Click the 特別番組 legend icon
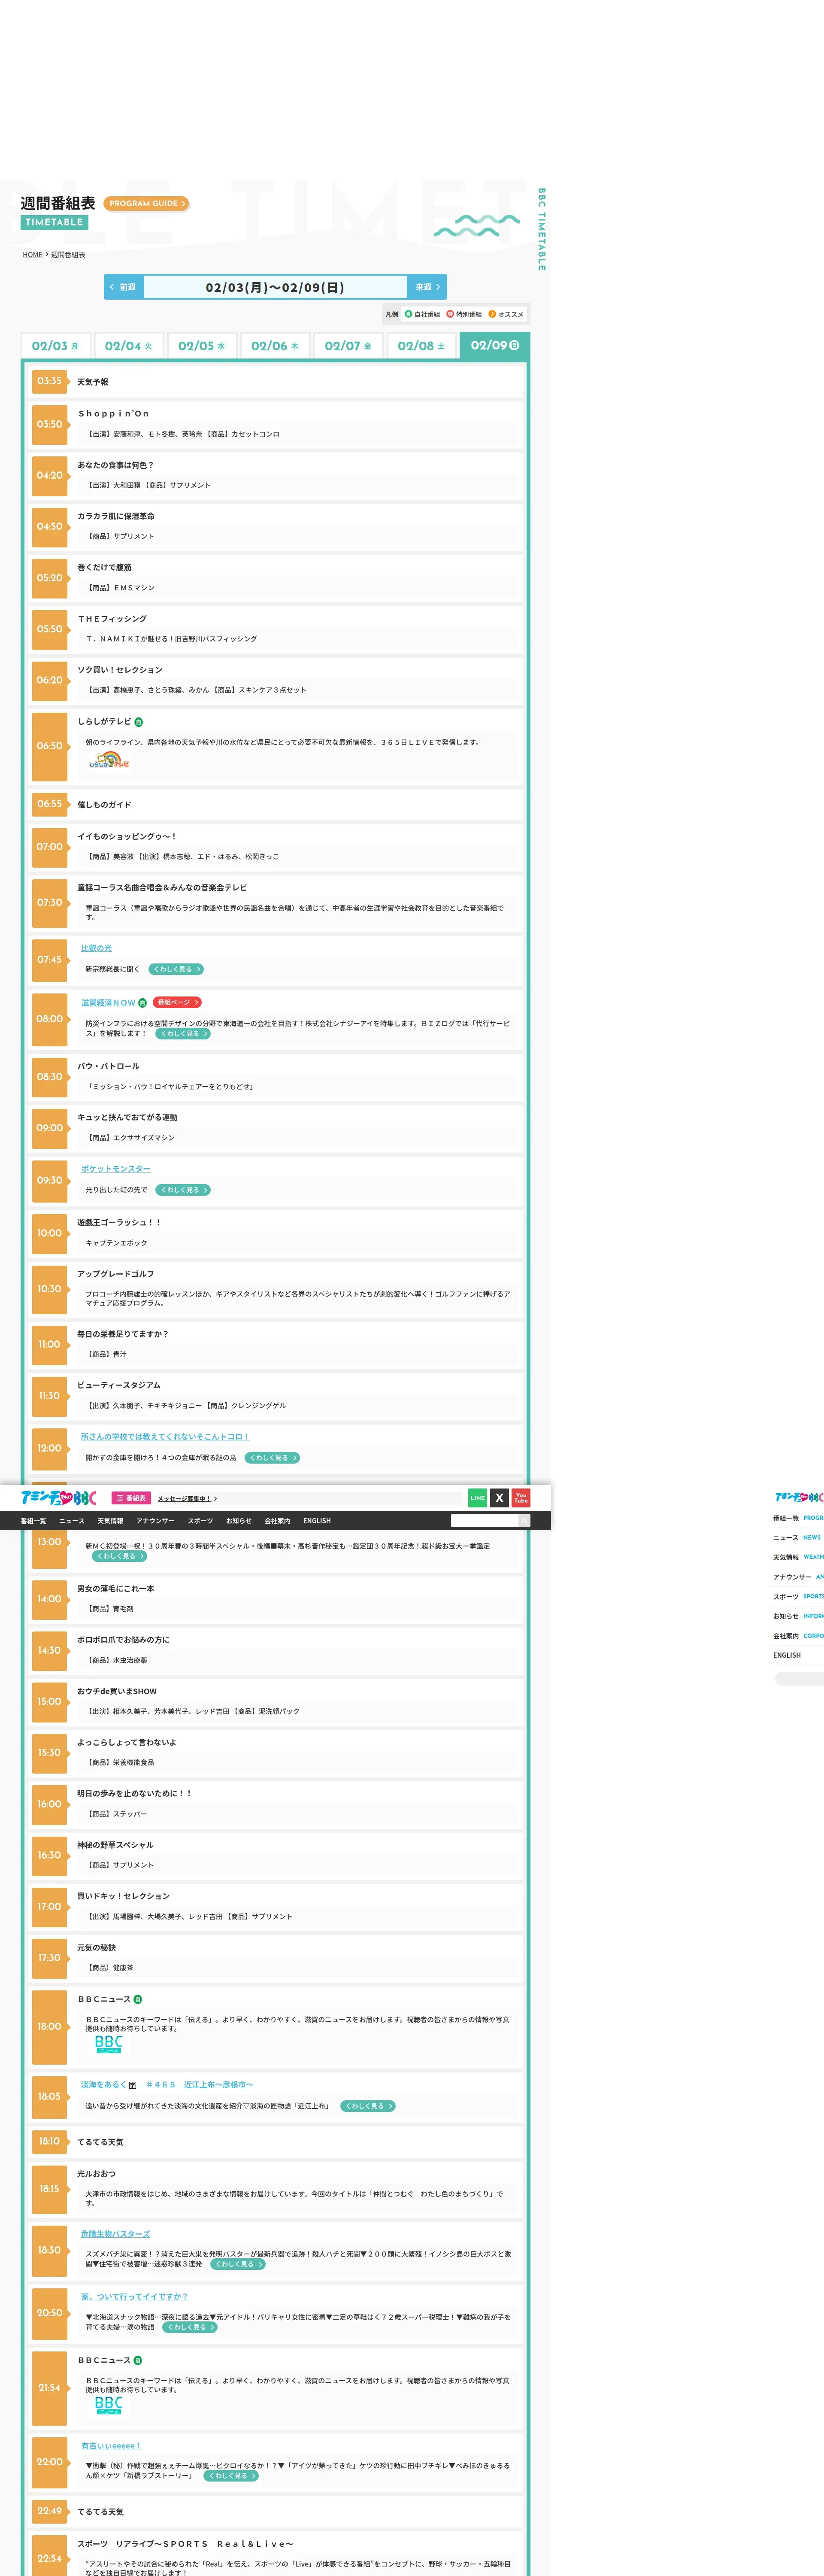Image resolution: width=824 pixels, height=2576 pixels. point(450,314)
